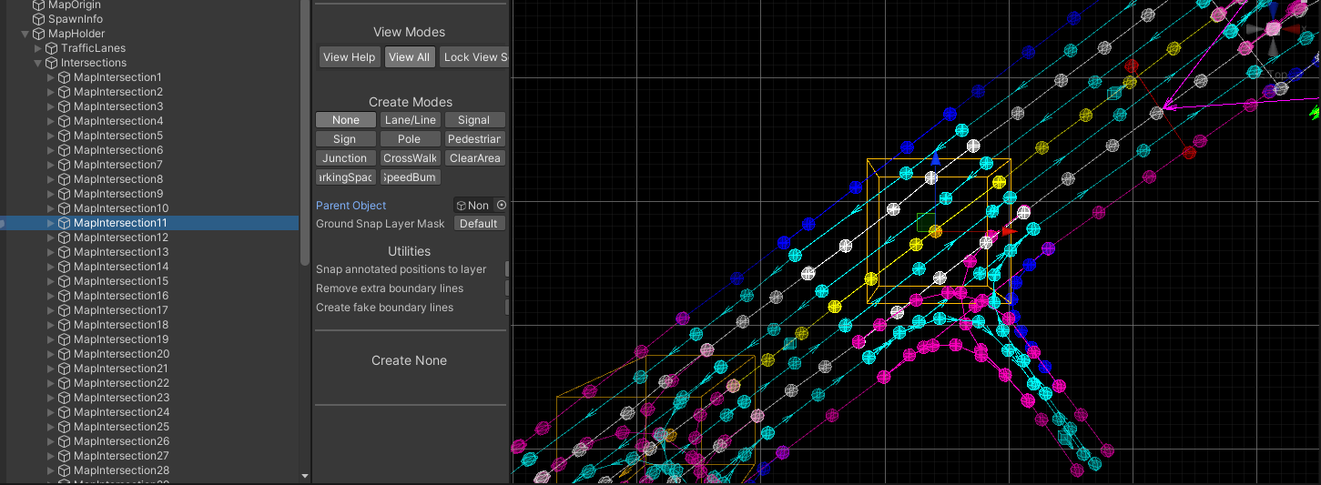The image size is (1321, 485).
Task: Toggle the View All view mode
Action: click(x=409, y=57)
